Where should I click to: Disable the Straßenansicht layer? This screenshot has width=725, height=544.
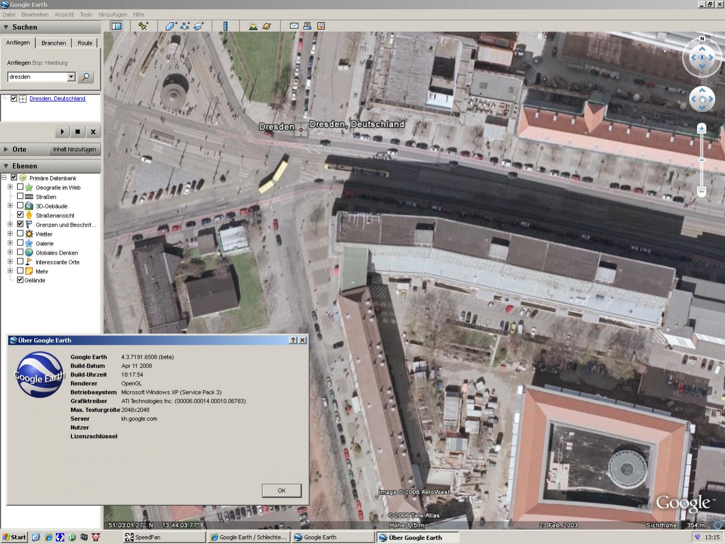pyautogui.click(x=20, y=215)
